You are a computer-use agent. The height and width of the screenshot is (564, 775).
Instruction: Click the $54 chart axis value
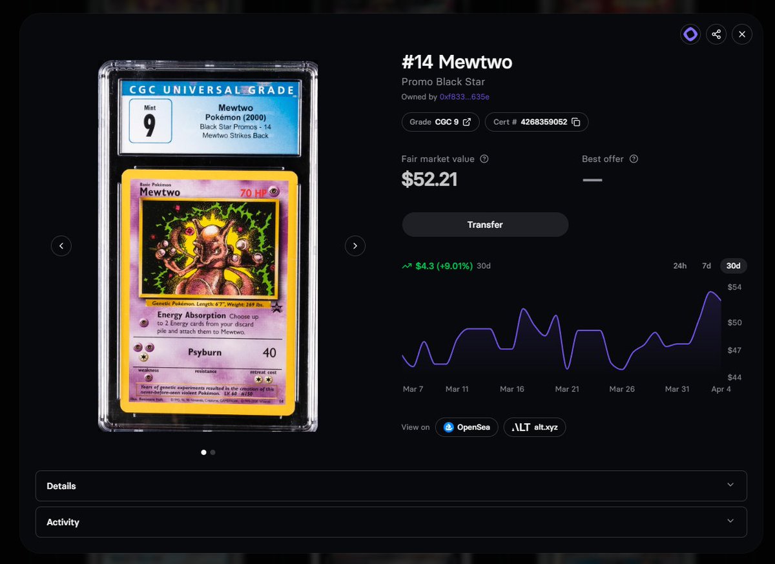click(x=735, y=287)
